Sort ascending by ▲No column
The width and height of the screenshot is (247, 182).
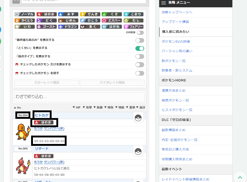pos(17,107)
